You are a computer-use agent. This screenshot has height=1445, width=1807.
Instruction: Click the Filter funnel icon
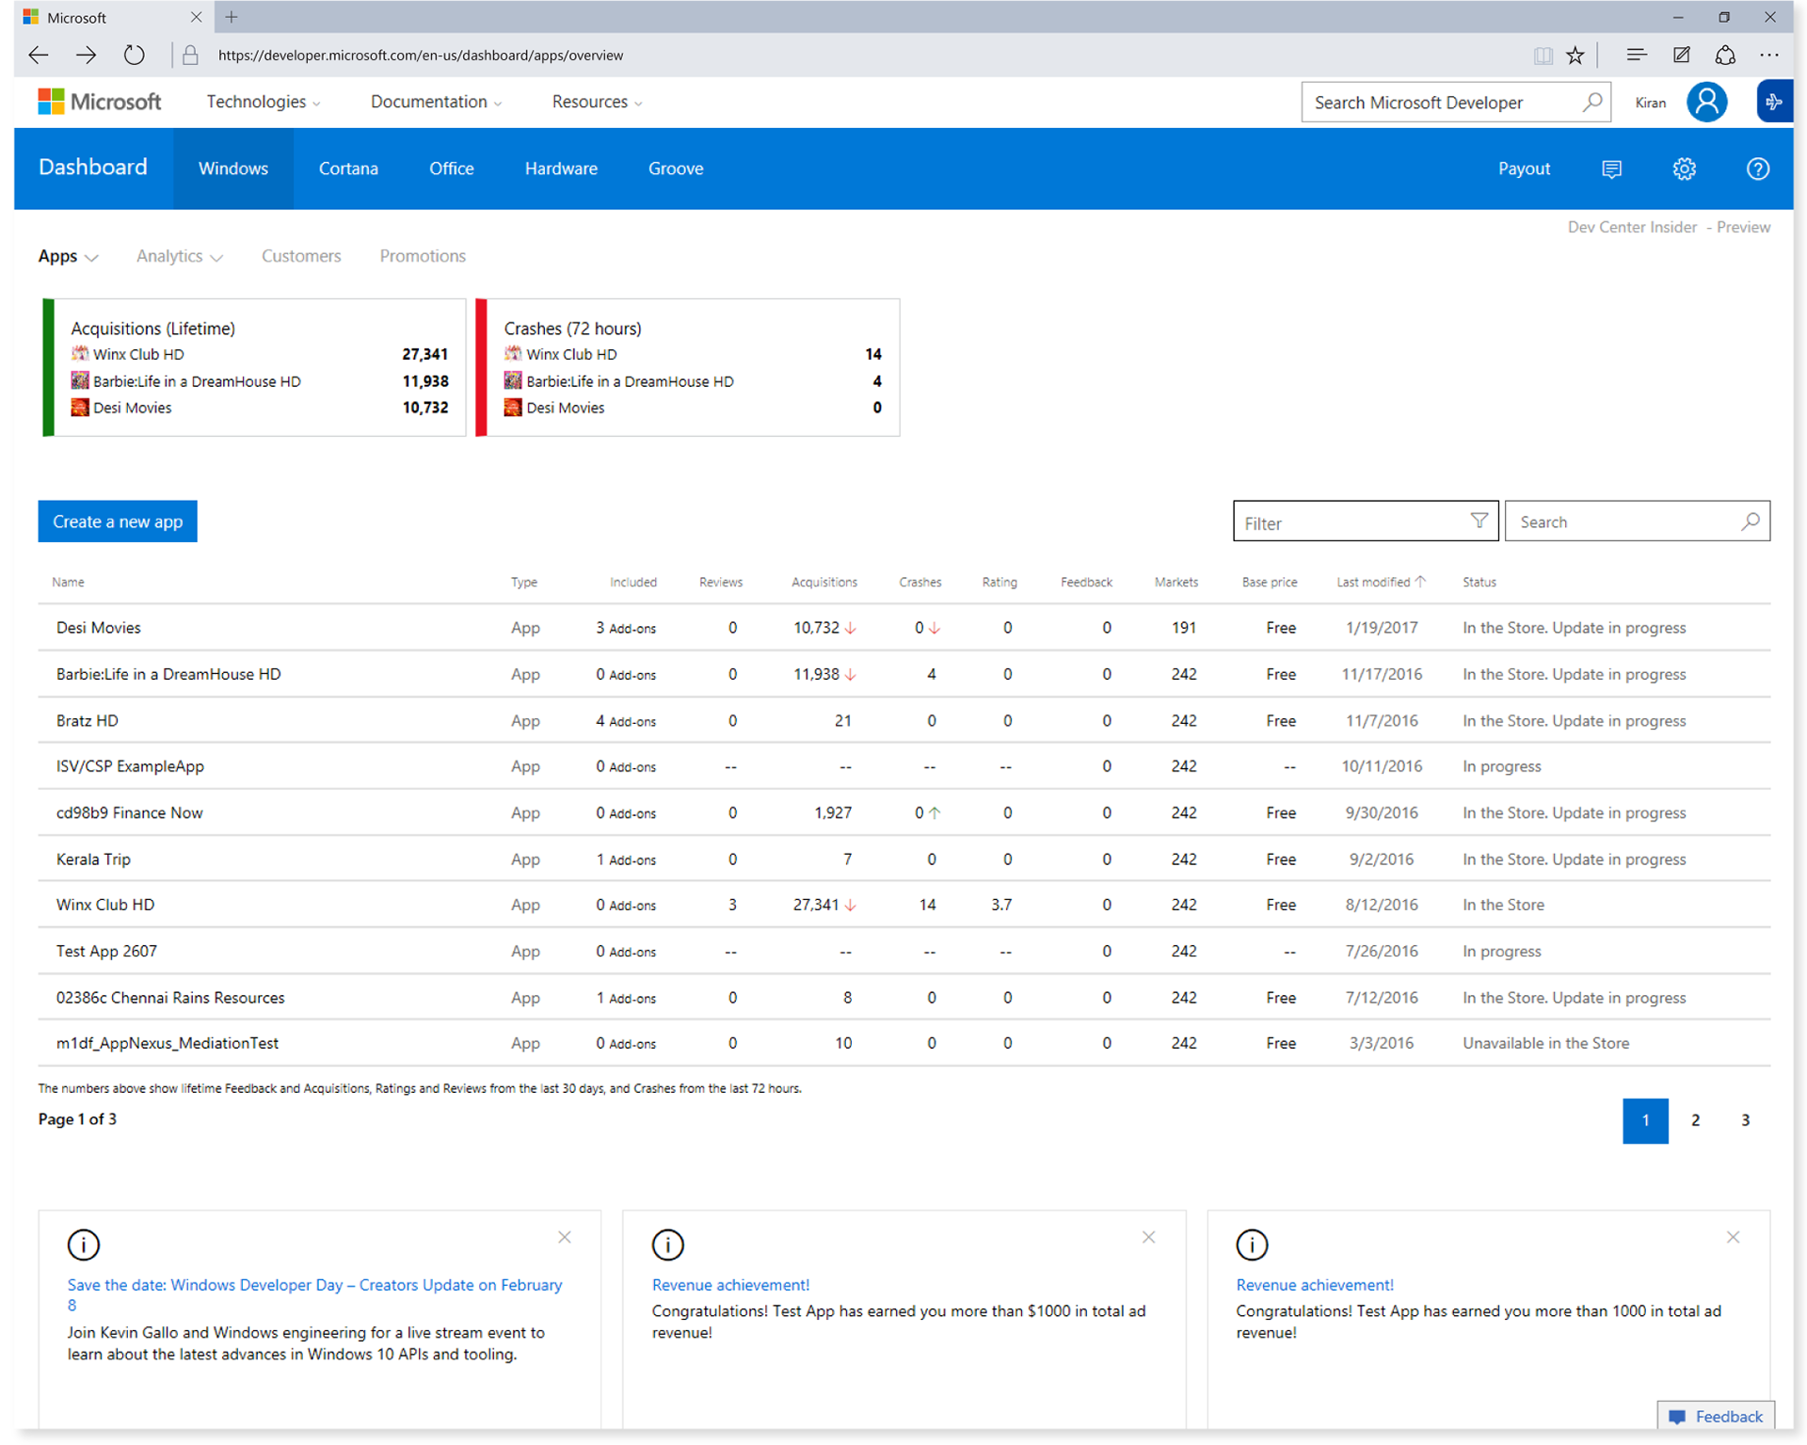[x=1479, y=521]
